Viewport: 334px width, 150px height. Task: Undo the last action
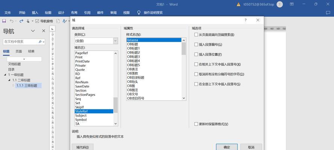12,21
